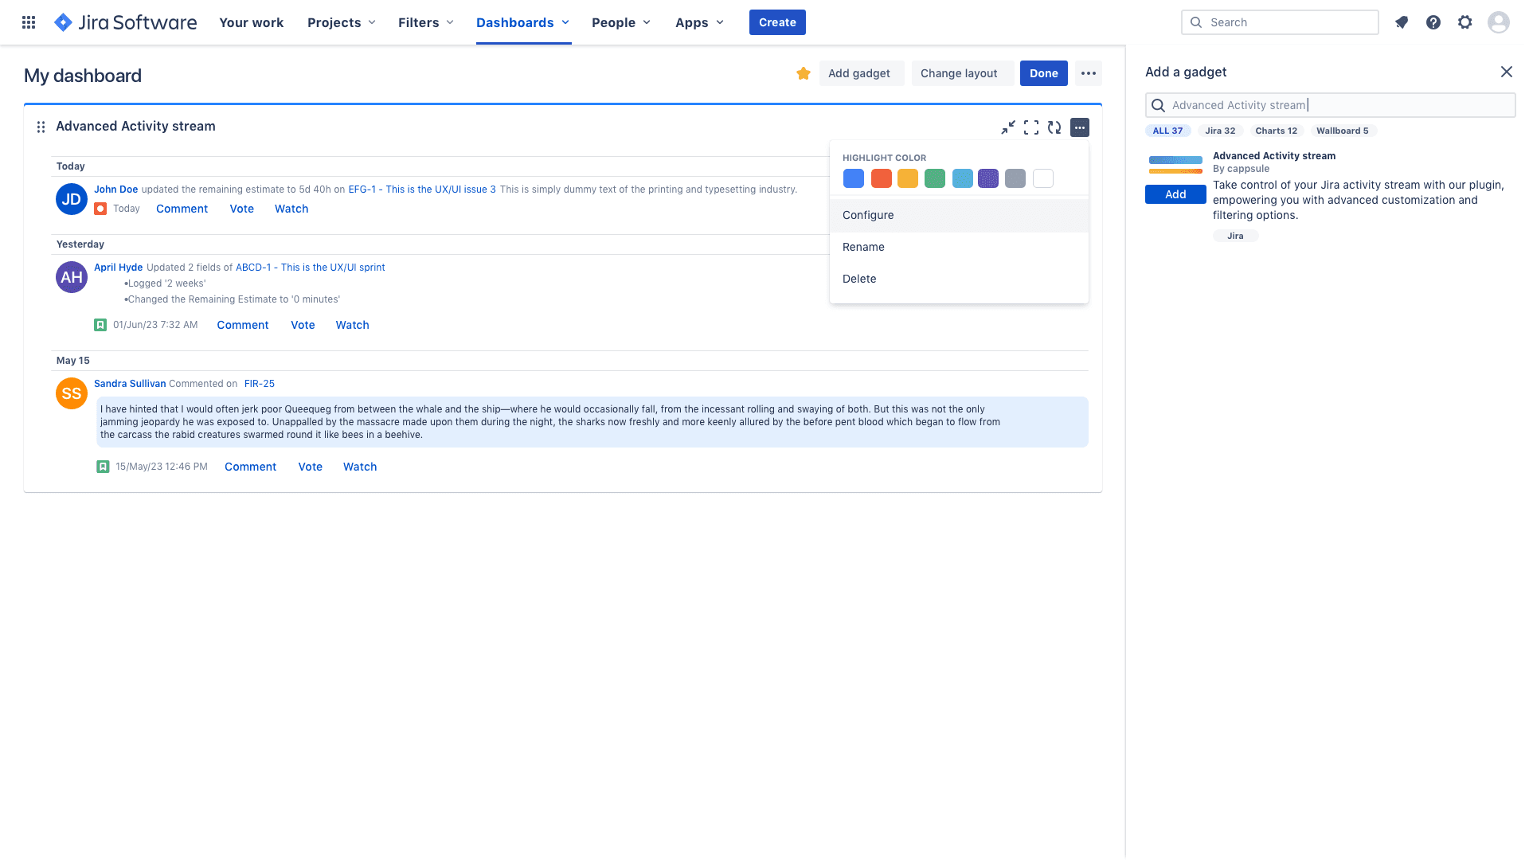Open the notifications bell icon
This screenshot has height=860, width=1529.
(x=1401, y=22)
